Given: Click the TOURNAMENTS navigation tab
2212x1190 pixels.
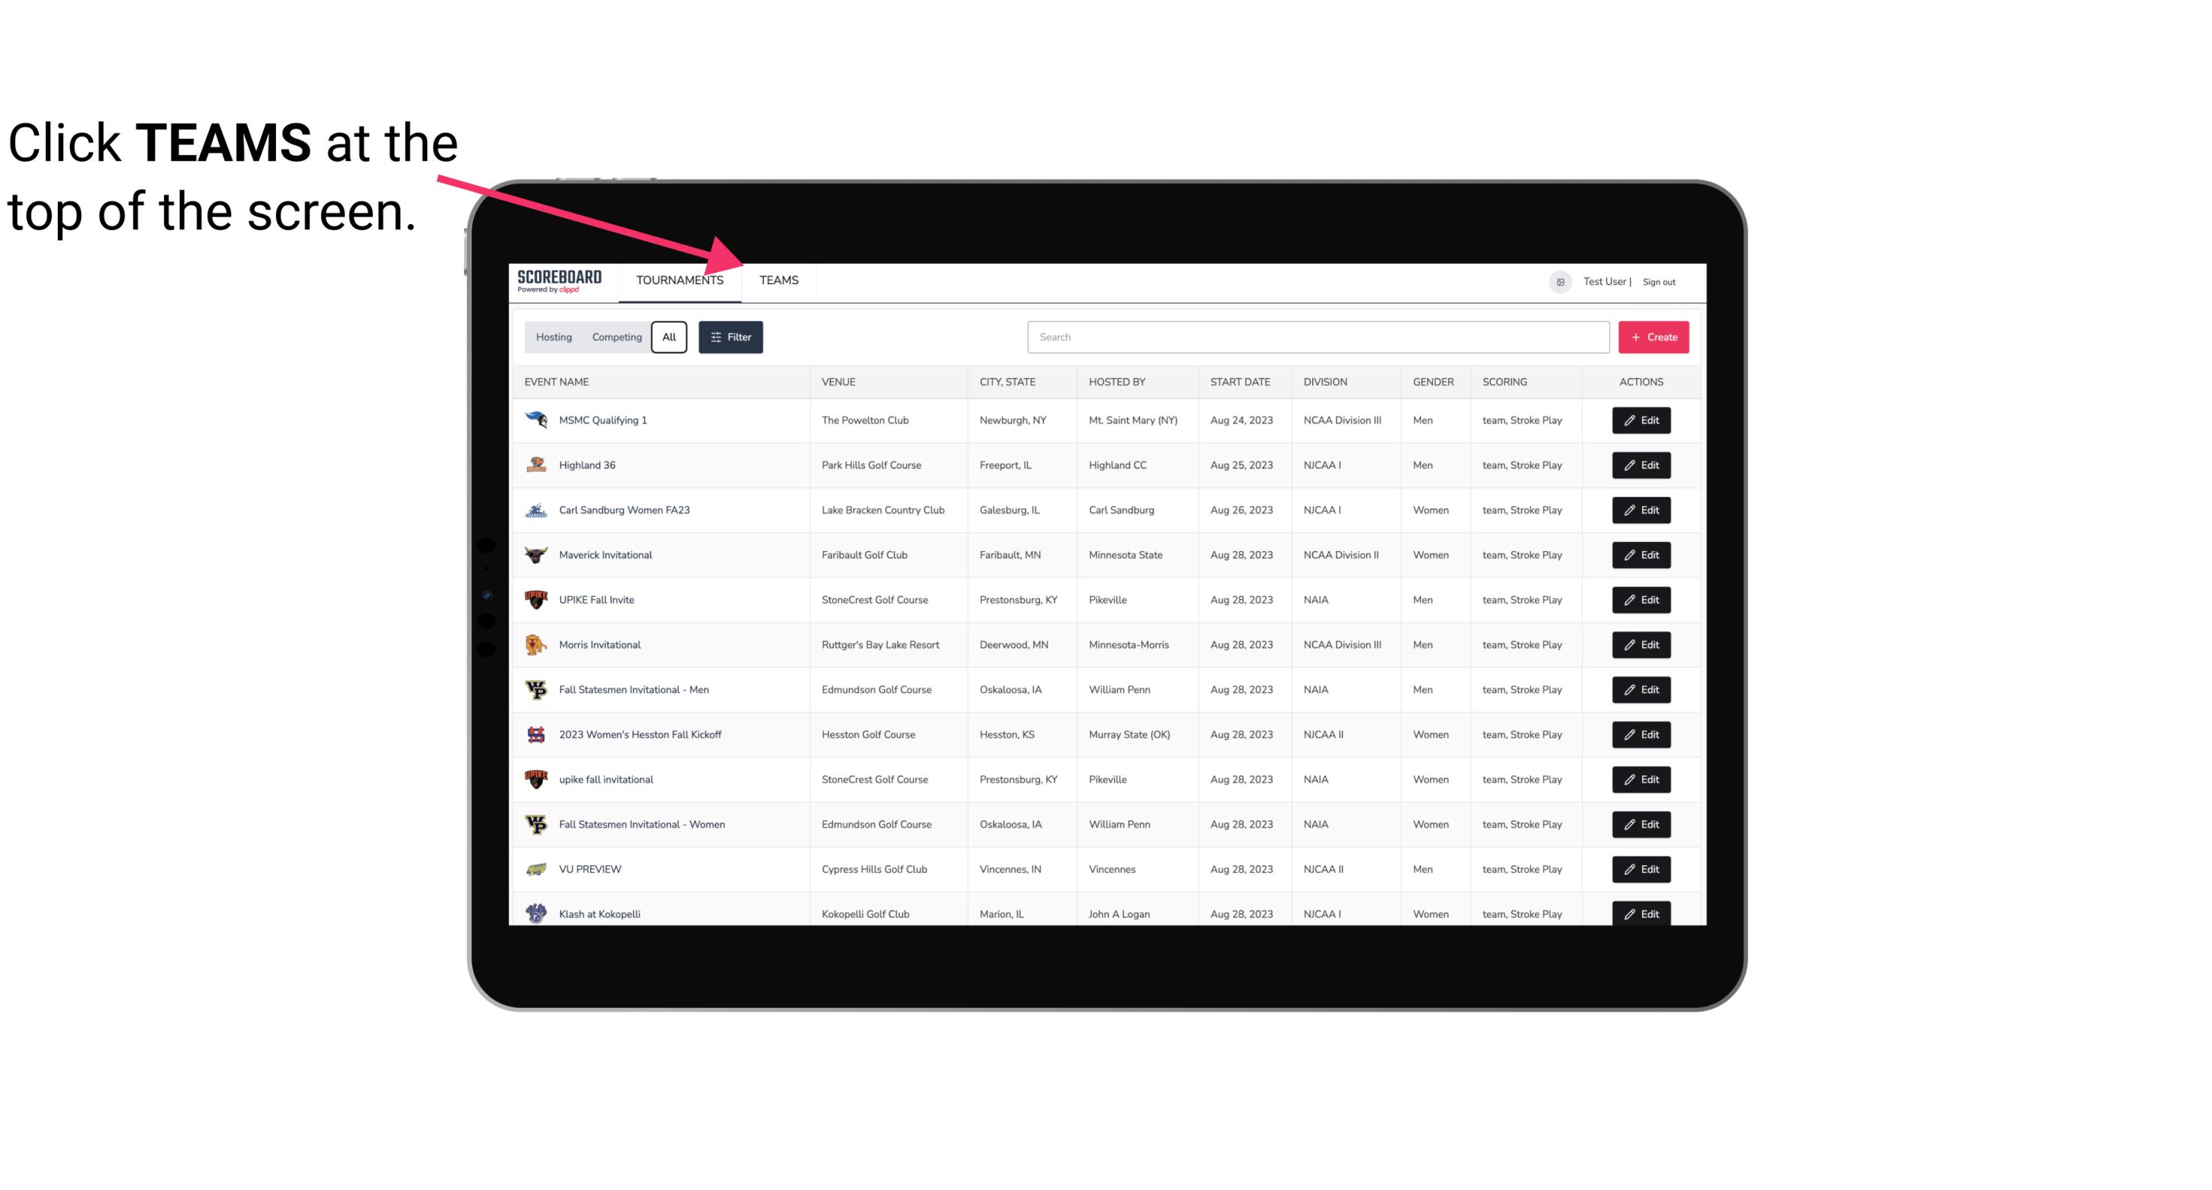Looking at the screenshot, I should (681, 280).
